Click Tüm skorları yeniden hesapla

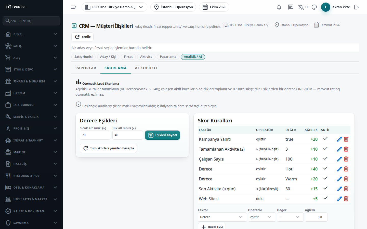108,148
